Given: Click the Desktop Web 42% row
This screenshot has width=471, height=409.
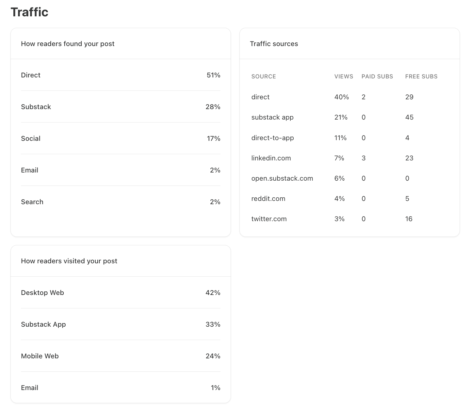Looking at the screenshot, I should point(121,293).
